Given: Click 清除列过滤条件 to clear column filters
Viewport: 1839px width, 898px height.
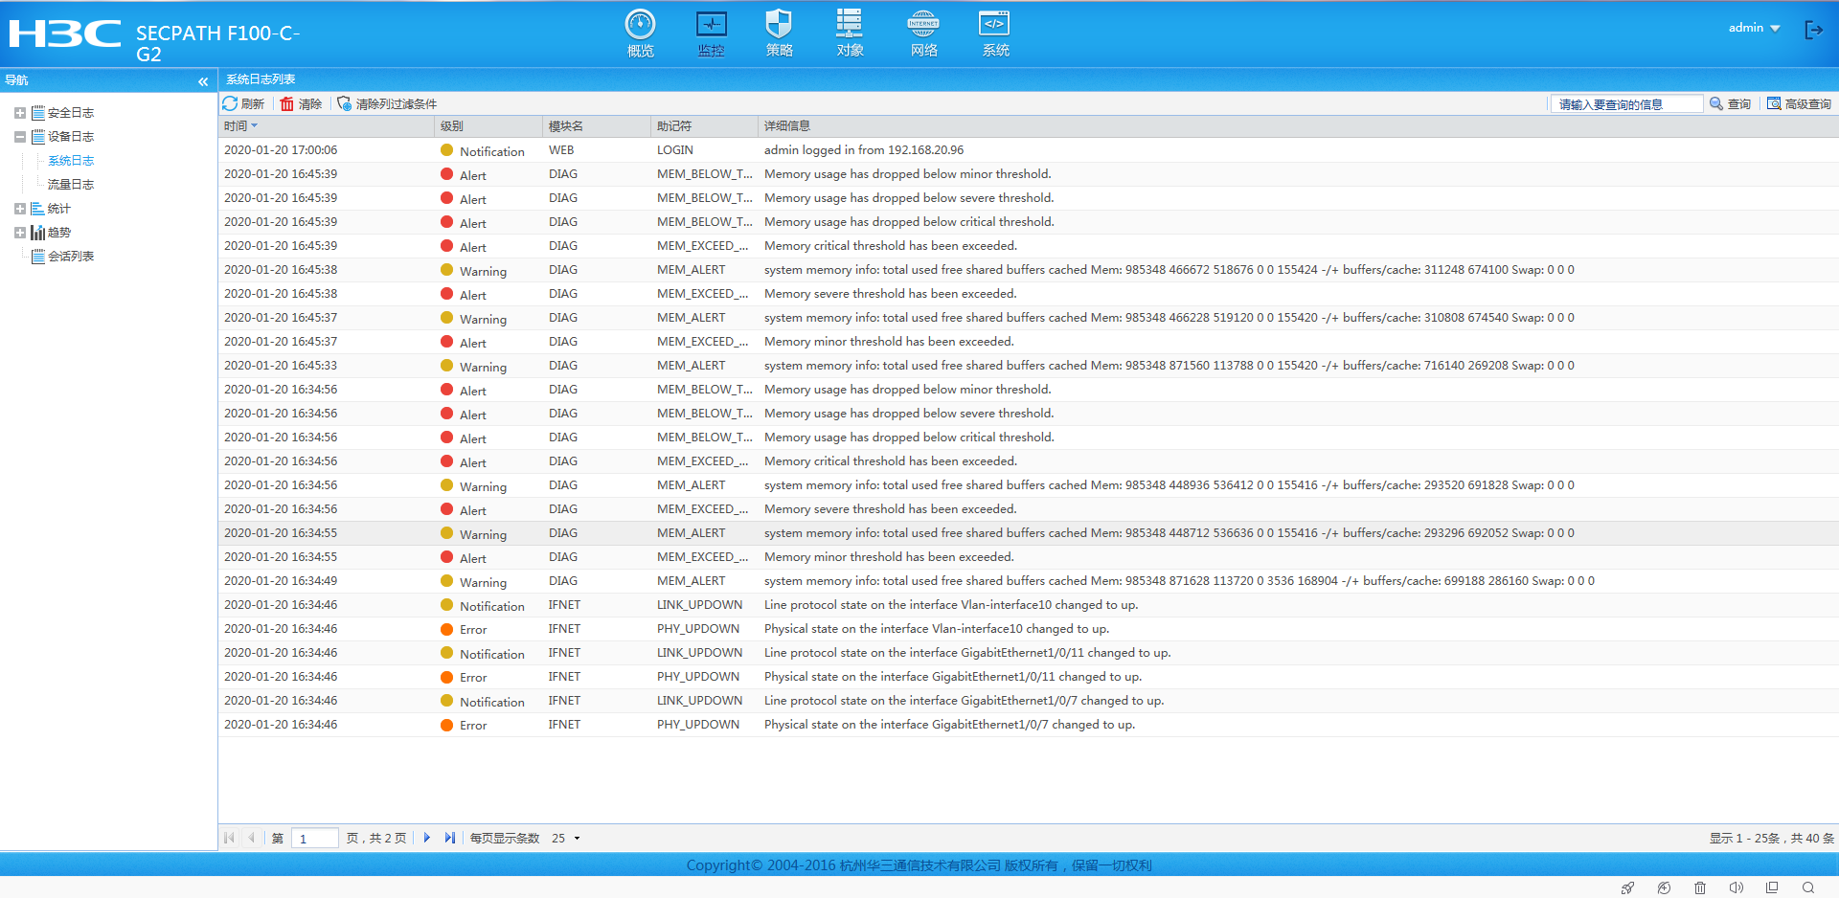Looking at the screenshot, I should coord(387,103).
